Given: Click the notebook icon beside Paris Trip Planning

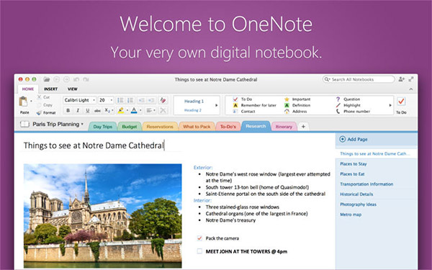Looking at the screenshot, I should coord(24,125).
